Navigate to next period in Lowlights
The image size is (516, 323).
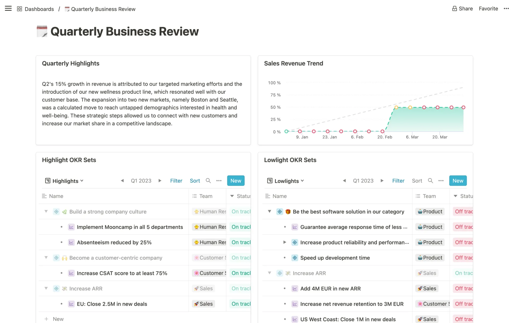[x=382, y=181]
